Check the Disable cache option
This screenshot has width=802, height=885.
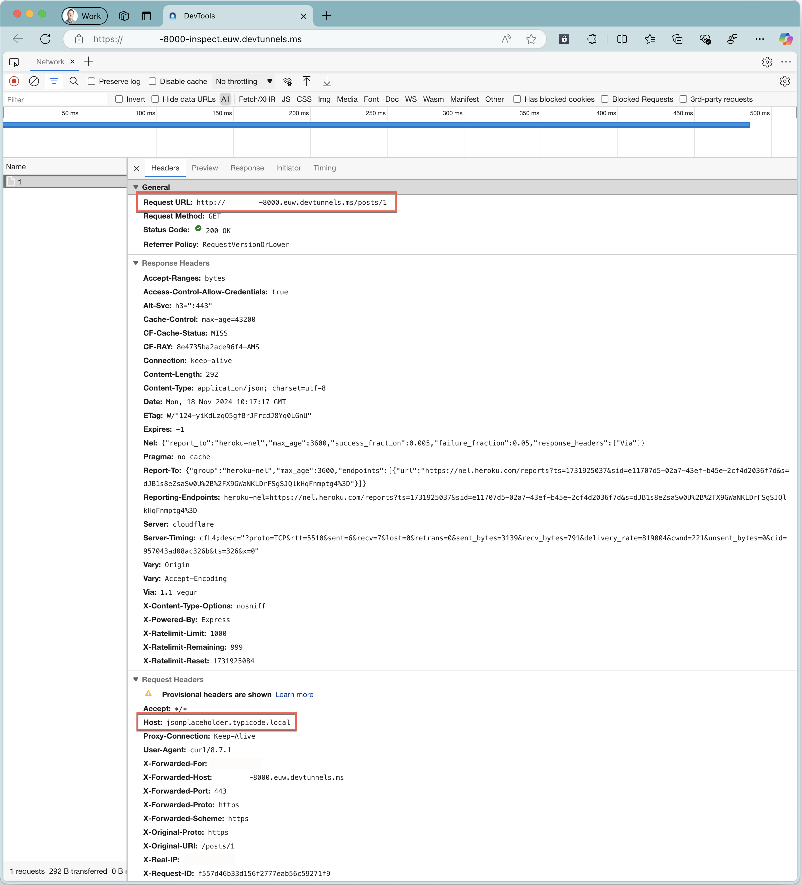(x=152, y=81)
